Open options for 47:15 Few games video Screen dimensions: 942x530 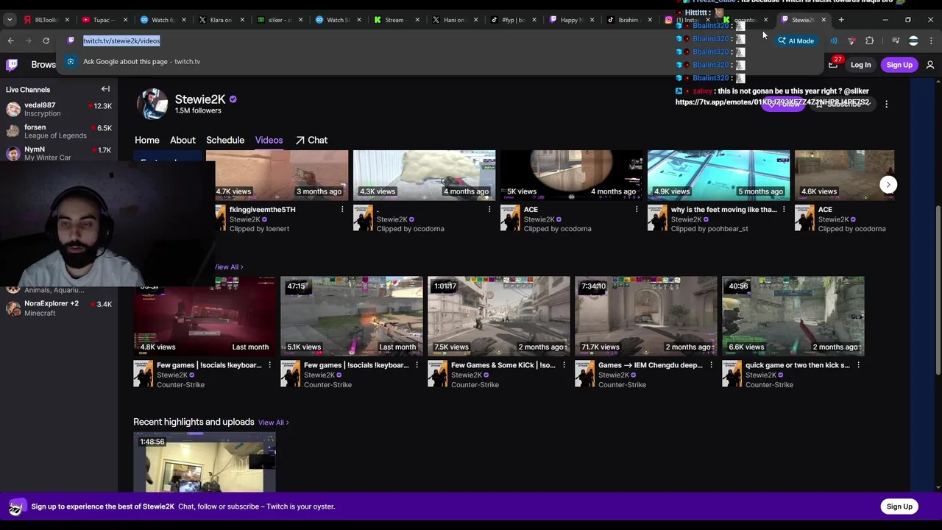(x=417, y=365)
